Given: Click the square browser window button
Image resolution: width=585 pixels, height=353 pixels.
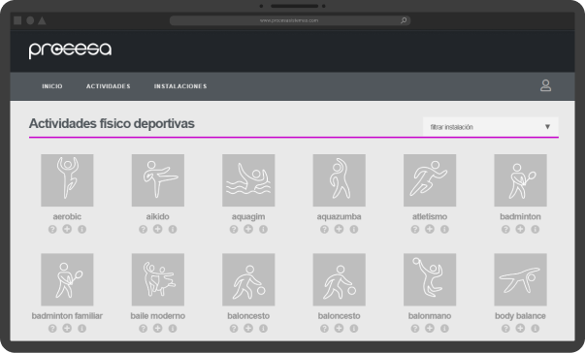Looking at the screenshot, I should tap(17, 20).
